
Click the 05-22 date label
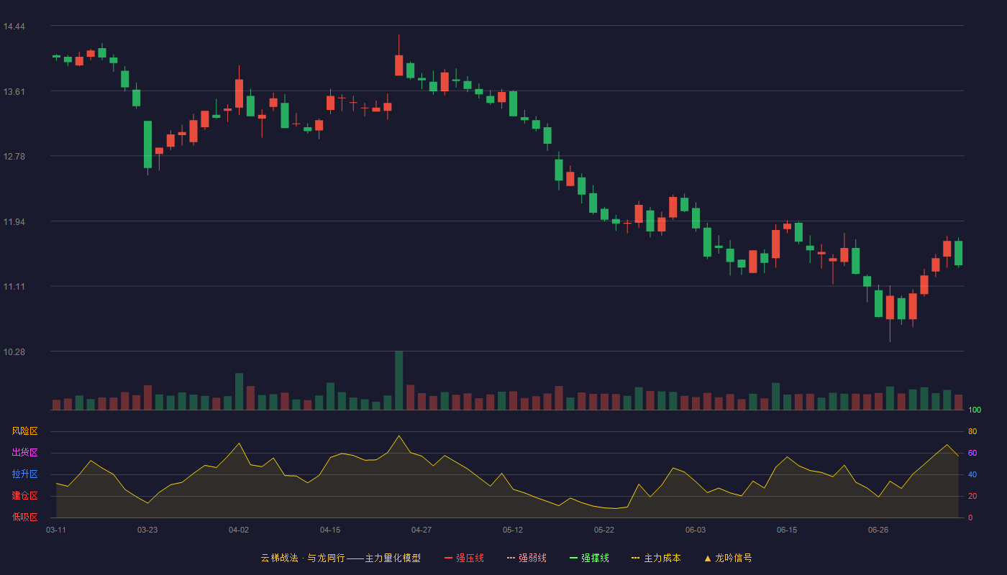[604, 530]
